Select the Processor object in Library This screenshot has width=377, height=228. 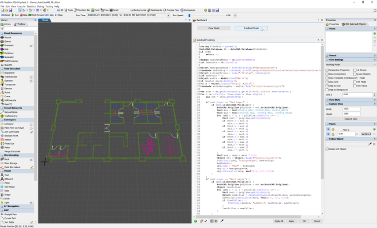(x=9, y=45)
